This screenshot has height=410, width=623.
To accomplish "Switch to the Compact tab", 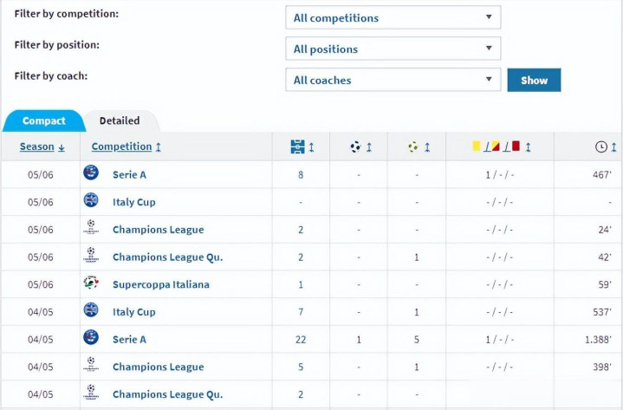I will [x=43, y=121].
